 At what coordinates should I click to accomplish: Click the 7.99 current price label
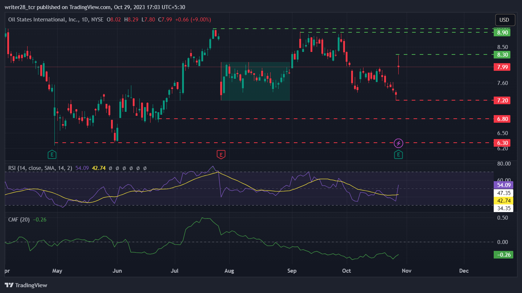502,67
